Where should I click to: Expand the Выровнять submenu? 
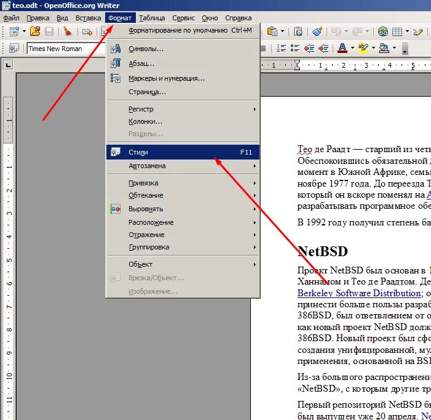tap(183, 209)
